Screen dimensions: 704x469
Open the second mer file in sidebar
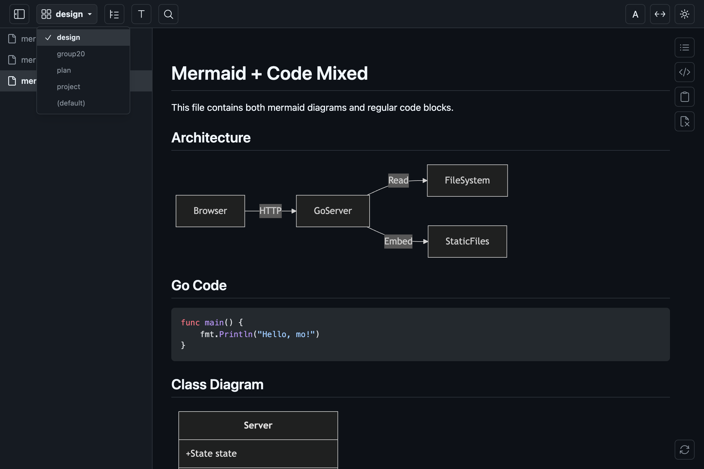tap(18, 60)
